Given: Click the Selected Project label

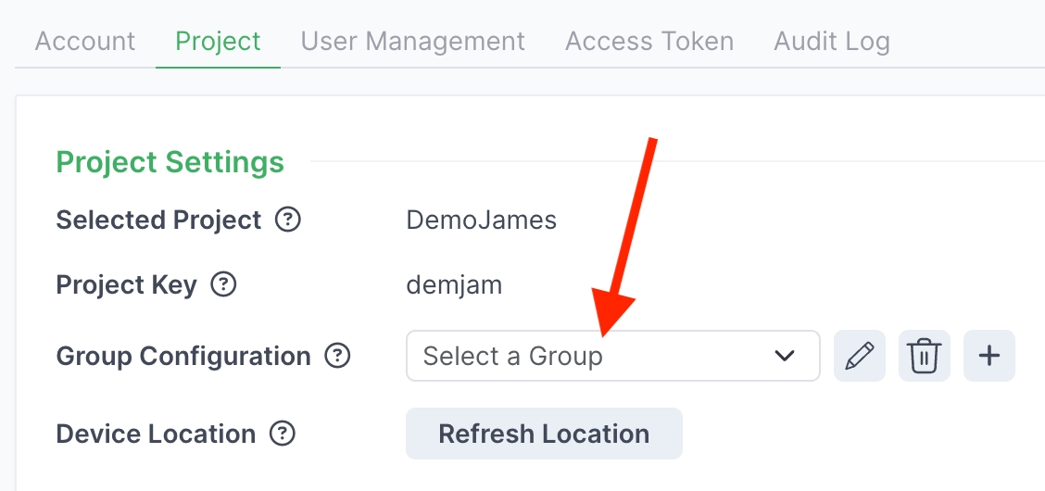Looking at the screenshot, I should (159, 220).
